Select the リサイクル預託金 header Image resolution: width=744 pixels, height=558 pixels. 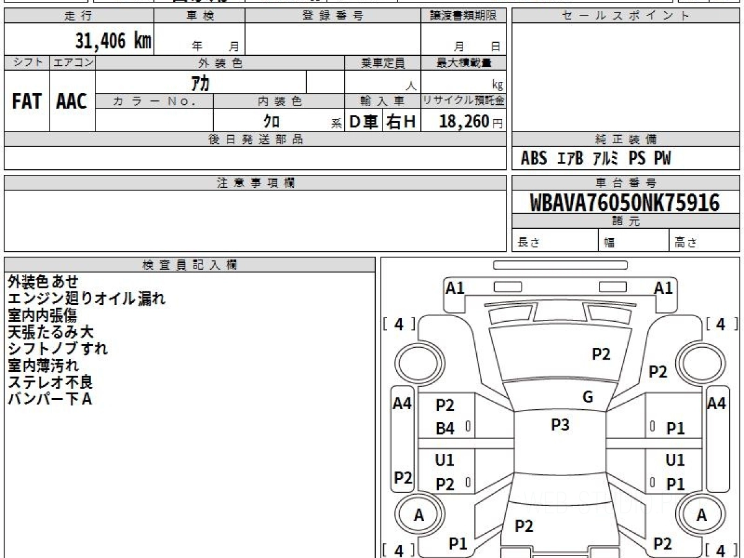(464, 101)
